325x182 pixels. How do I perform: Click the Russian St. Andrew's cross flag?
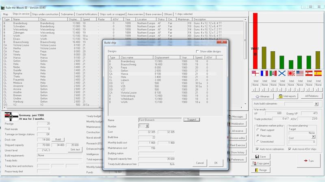282,73
